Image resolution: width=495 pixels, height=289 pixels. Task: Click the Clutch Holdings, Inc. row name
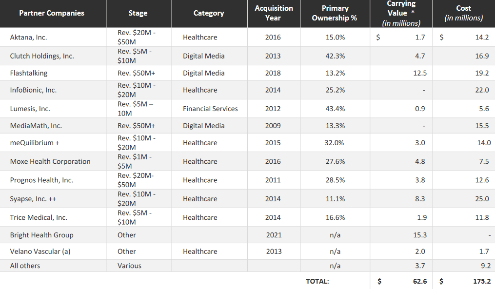[x=42, y=56]
